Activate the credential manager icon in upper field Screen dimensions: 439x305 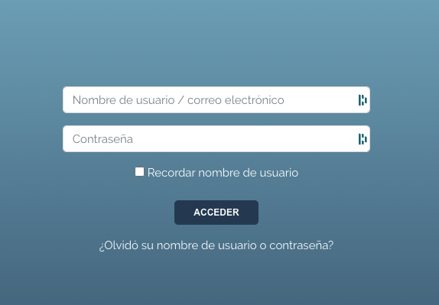[363, 100]
